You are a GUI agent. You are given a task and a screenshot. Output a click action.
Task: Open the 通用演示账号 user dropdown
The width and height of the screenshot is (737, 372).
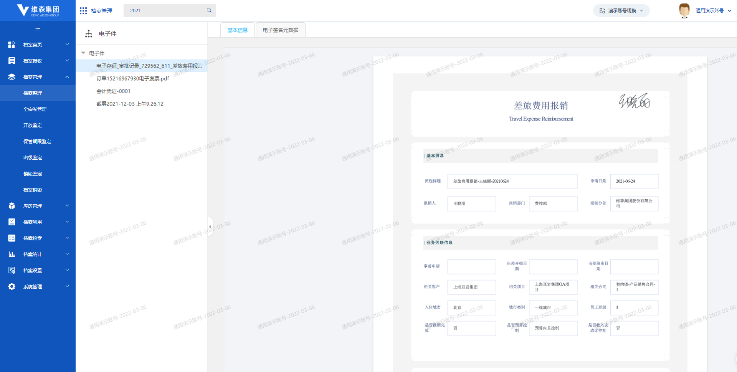[713, 11]
